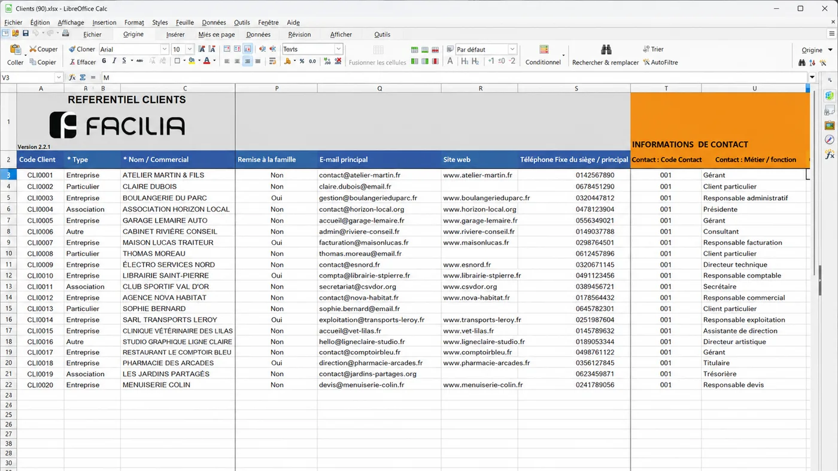Click insert row above icon
838x471 pixels.
[x=414, y=49]
